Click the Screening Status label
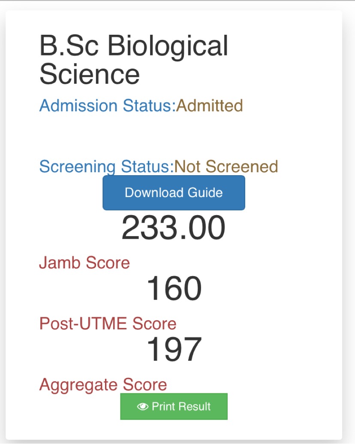This screenshot has height=444, width=355. (106, 166)
